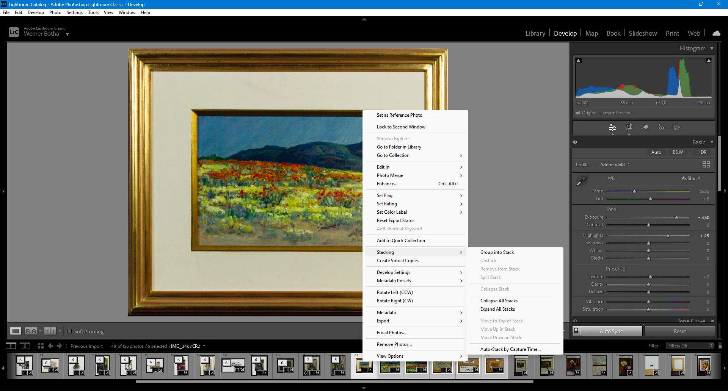
Task: Go forward with filmstrip right arrow
Action: [60, 346]
